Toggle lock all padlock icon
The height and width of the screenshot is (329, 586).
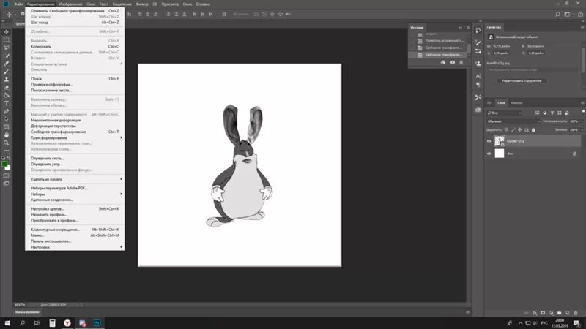[x=533, y=130]
